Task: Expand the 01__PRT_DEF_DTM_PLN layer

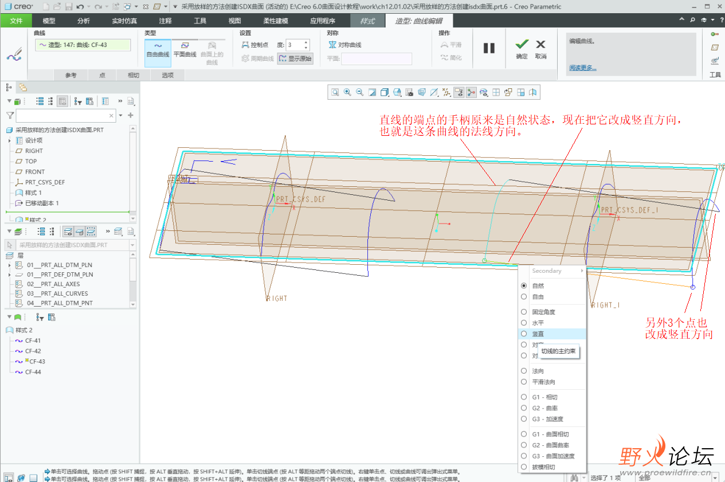Action: [x=10, y=275]
